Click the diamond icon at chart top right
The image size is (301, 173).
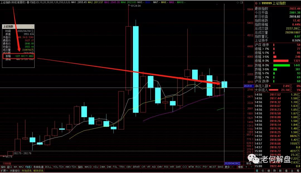pos(238,2)
